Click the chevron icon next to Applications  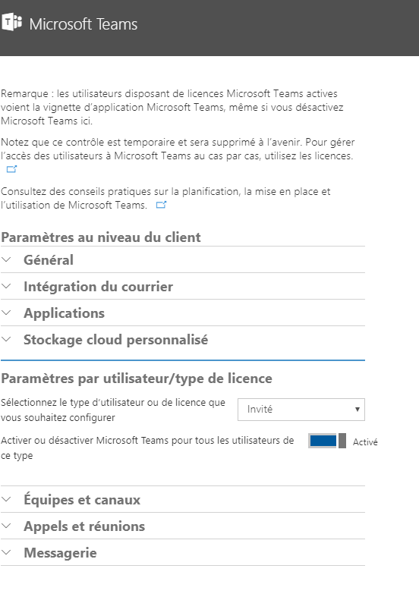tap(6, 313)
